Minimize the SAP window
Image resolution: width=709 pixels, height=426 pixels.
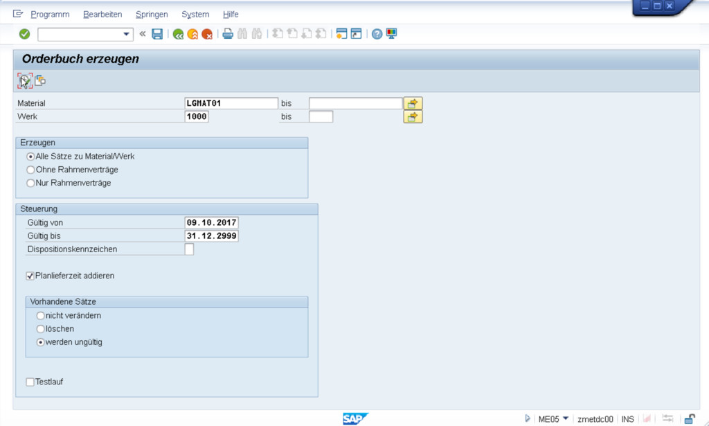[x=645, y=6]
